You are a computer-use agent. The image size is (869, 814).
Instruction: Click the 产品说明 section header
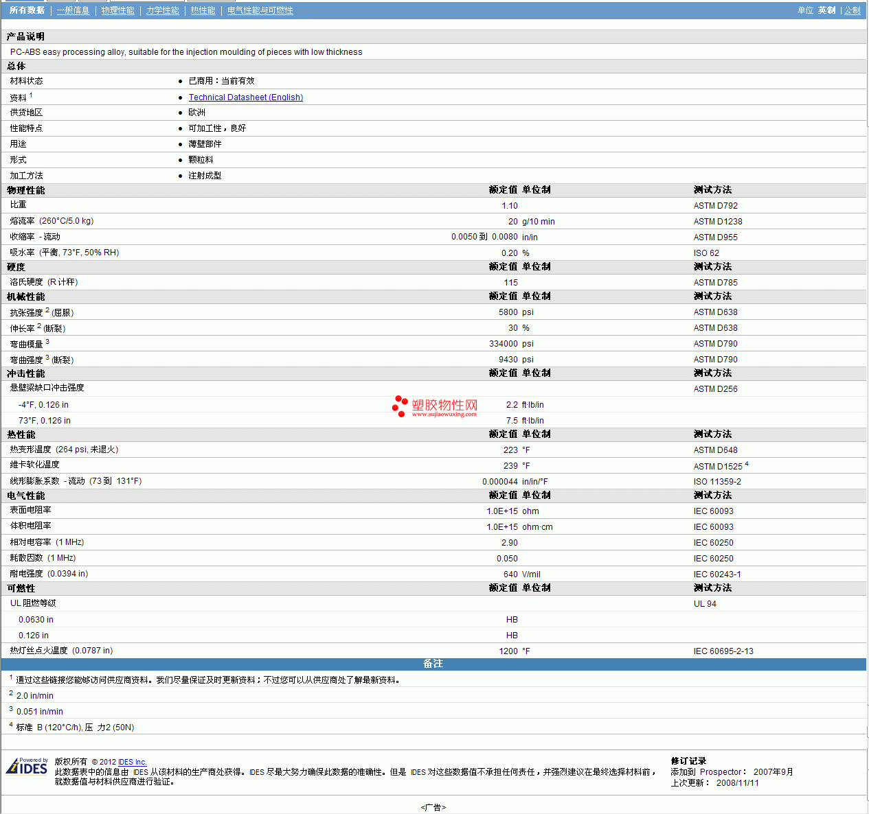[x=26, y=36]
